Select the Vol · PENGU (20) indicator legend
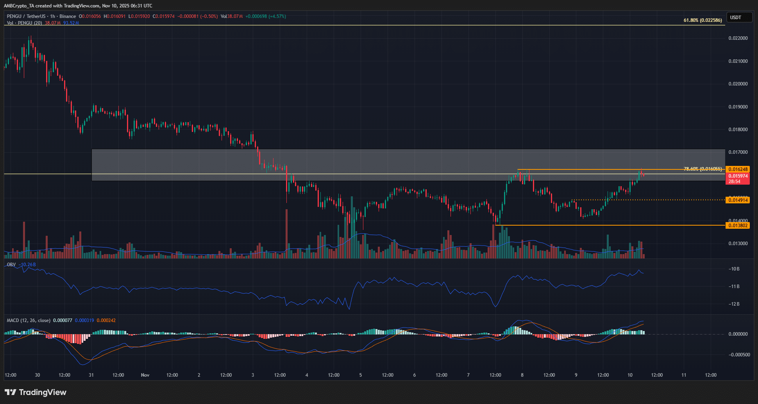Screen dimensions: 758x404 pos(25,23)
